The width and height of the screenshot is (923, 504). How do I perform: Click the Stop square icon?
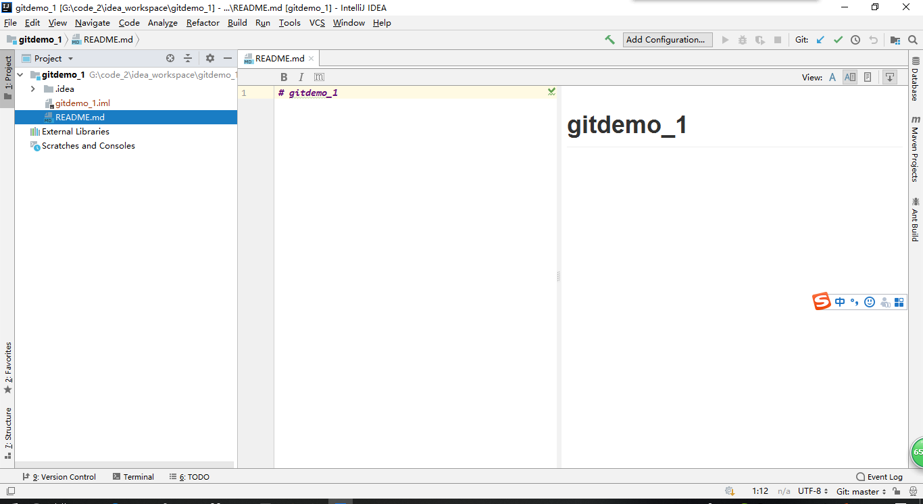click(x=778, y=40)
